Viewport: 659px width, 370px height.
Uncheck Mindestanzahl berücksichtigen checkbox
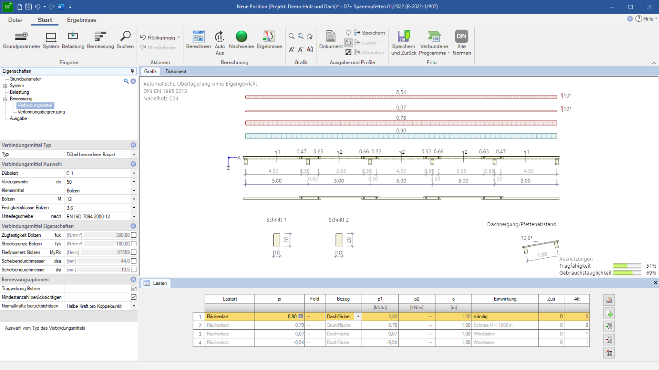133,297
